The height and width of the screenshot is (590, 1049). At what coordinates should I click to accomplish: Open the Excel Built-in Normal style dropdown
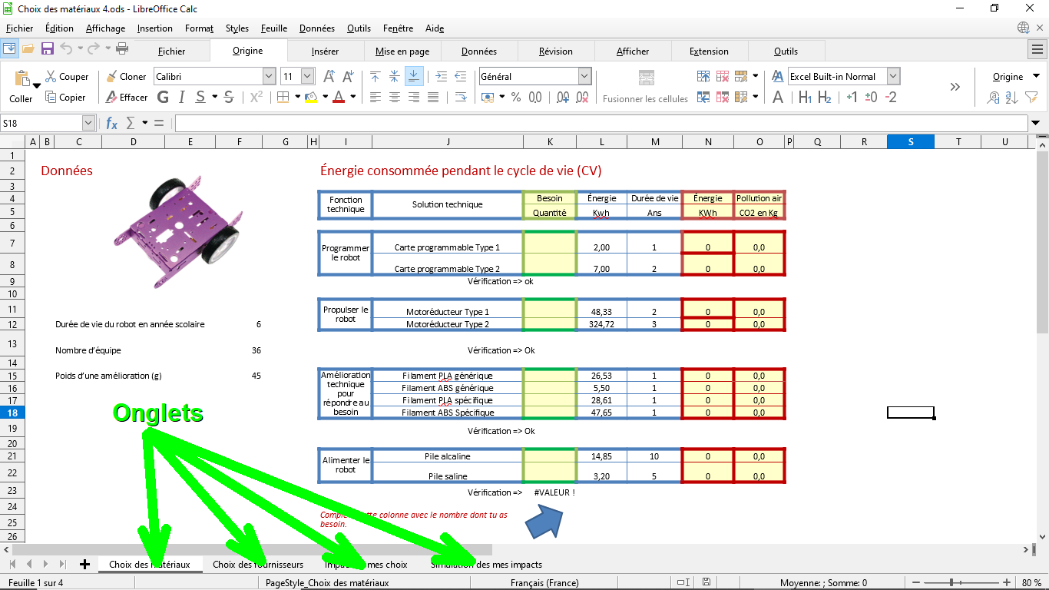click(x=893, y=77)
